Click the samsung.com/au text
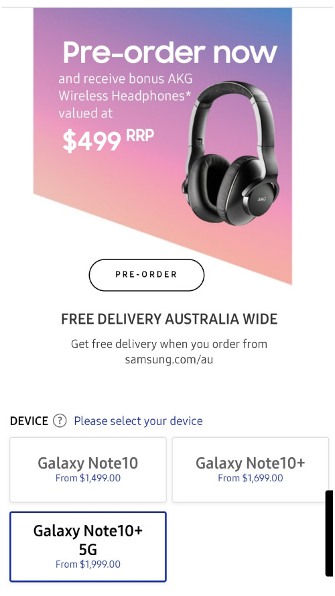Viewport: 335px width, 596px height. point(169,359)
